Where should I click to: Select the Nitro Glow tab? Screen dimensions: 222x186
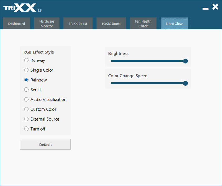click(174, 24)
